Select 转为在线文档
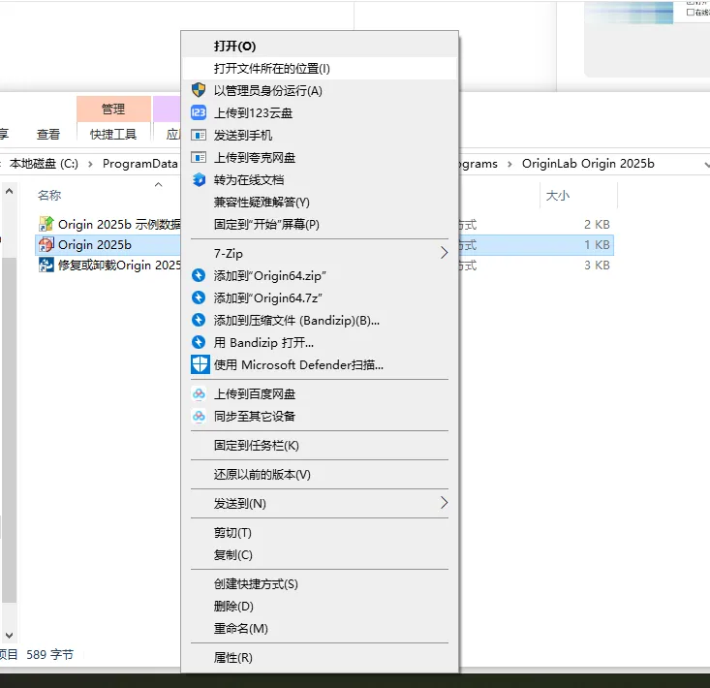This screenshot has width=710, height=688. pyautogui.click(x=320, y=180)
